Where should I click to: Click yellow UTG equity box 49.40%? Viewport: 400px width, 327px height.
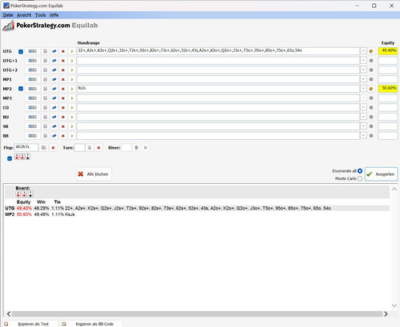[388, 51]
